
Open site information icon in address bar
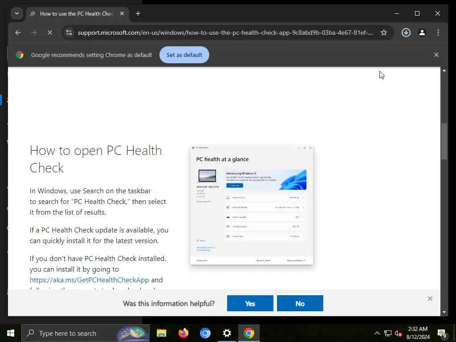click(69, 33)
